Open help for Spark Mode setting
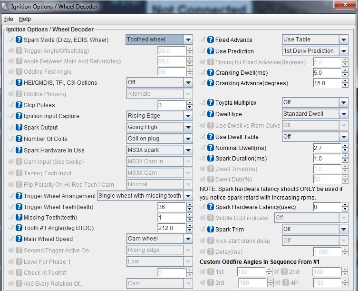This screenshot has width=358, height=291. pyautogui.click(x=19, y=40)
